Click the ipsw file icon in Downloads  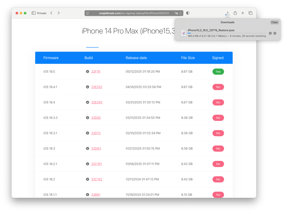click(x=183, y=33)
